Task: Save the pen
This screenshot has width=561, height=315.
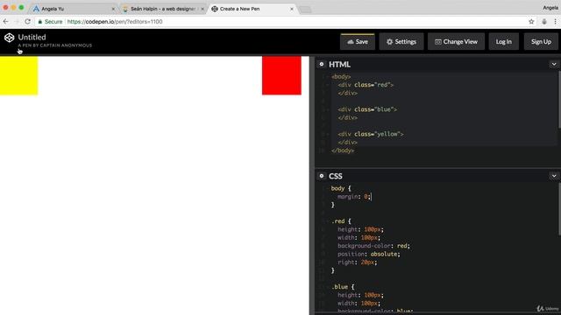Action: click(x=358, y=42)
